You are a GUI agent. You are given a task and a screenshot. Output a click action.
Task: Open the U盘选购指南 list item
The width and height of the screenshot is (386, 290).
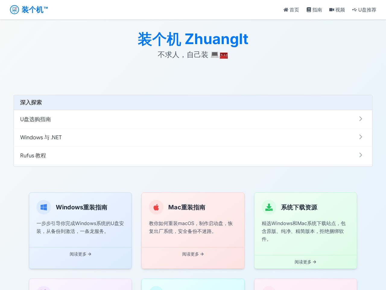click(x=193, y=119)
